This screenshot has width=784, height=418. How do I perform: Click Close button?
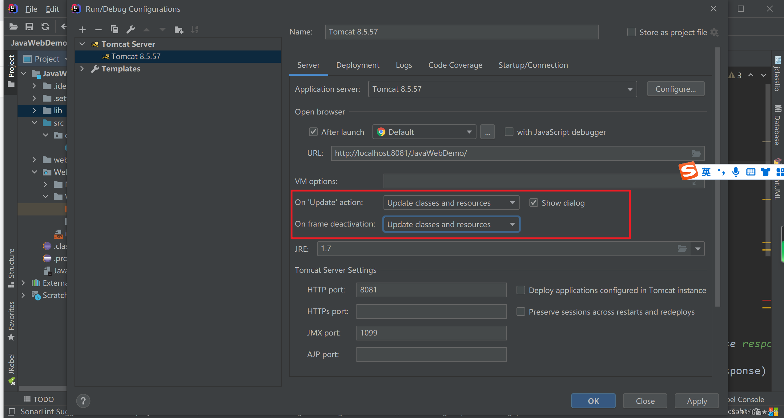point(645,401)
